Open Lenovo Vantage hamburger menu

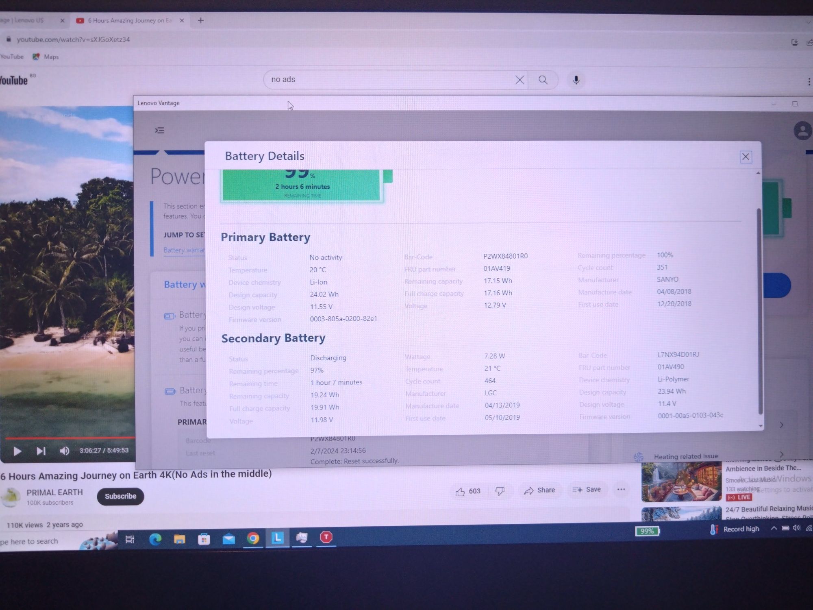[x=160, y=130]
